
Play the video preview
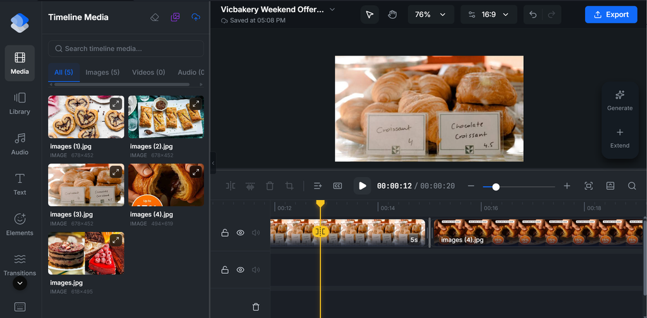tap(362, 185)
